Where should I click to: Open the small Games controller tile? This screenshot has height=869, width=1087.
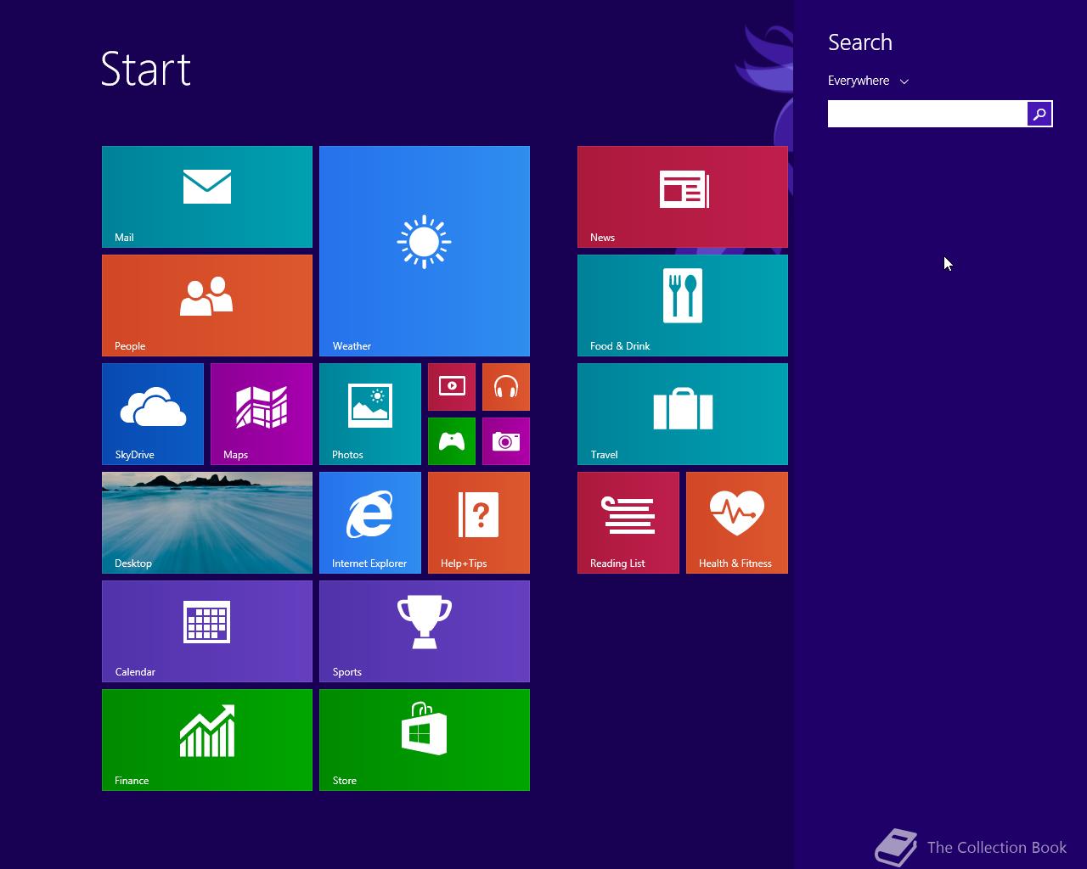tap(452, 441)
